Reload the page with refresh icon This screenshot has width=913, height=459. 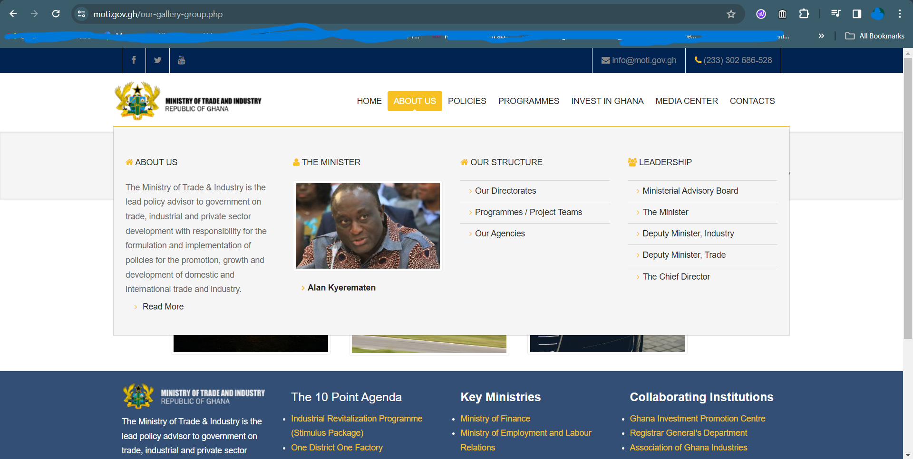pos(56,14)
